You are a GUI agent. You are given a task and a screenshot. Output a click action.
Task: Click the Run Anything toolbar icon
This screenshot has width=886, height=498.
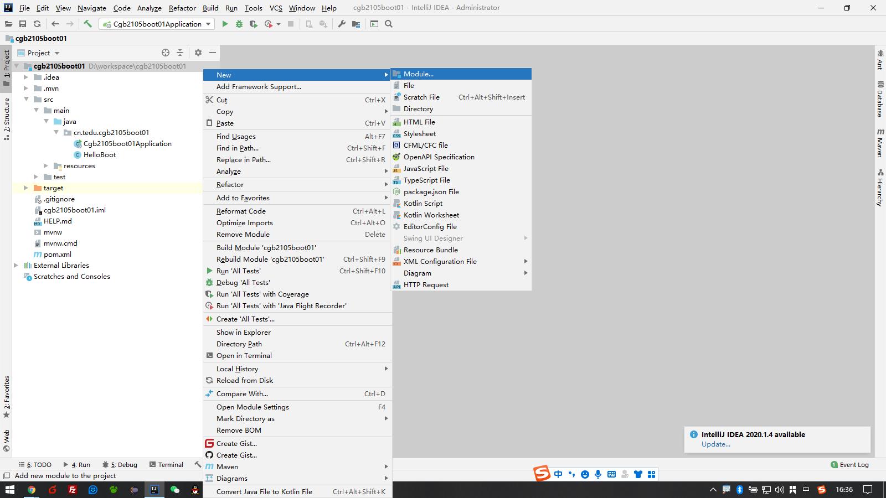pos(374,24)
